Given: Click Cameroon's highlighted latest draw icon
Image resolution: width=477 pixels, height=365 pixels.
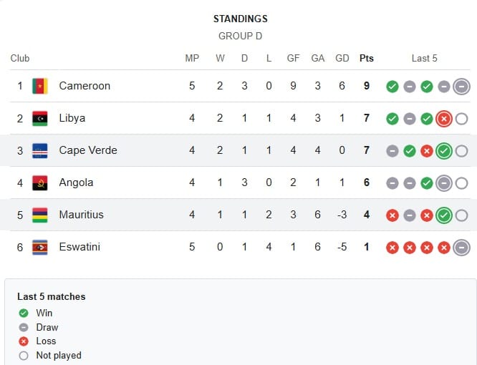Looking at the screenshot, I should pyautogui.click(x=461, y=87).
